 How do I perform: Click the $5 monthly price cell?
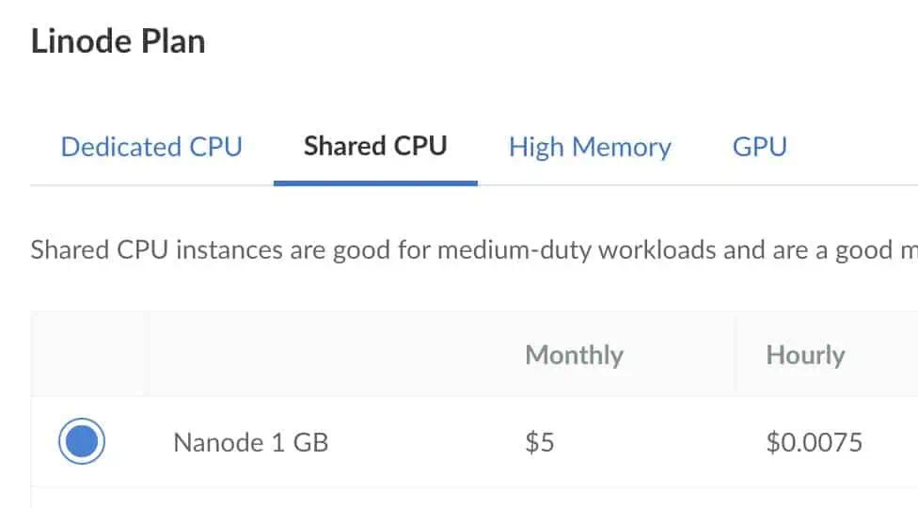(540, 442)
